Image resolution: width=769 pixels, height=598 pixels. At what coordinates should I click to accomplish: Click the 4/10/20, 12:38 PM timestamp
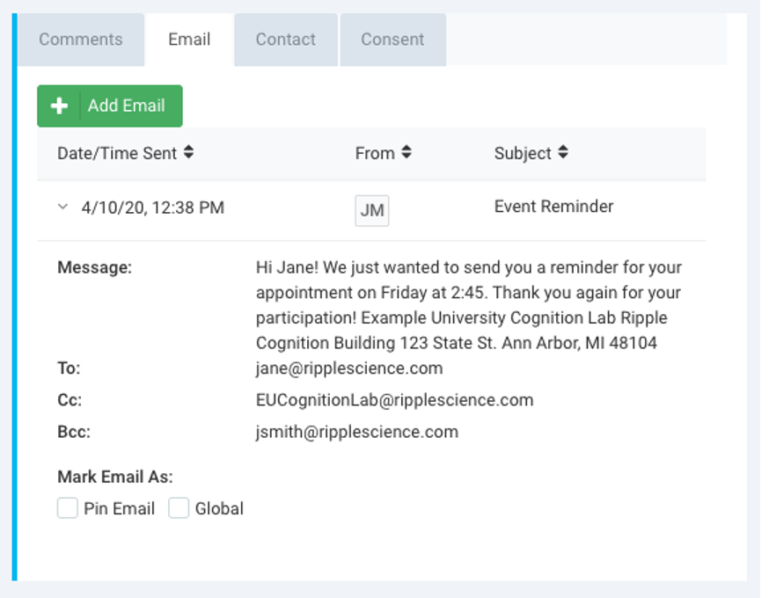[153, 208]
